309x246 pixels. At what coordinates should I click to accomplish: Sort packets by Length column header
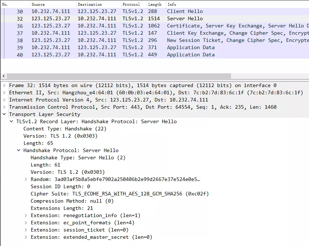[x=156, y=4]
